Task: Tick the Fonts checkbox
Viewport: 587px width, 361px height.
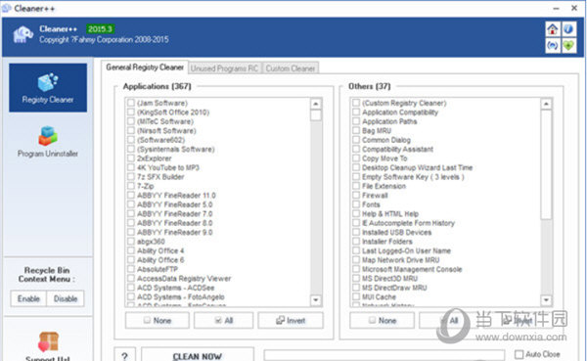Action: coord(356,204)
